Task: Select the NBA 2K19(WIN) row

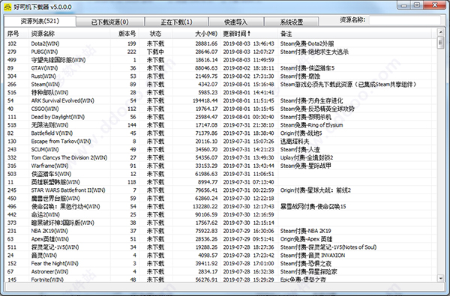Action: [221, 231]
